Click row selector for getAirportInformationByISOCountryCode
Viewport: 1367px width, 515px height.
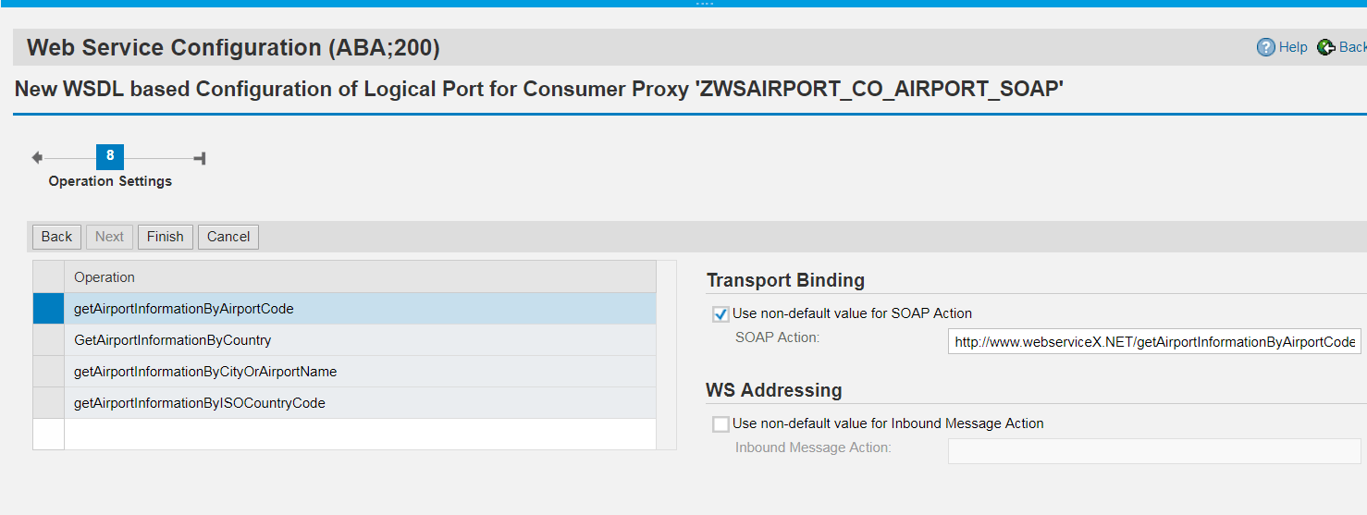point(48,403)
